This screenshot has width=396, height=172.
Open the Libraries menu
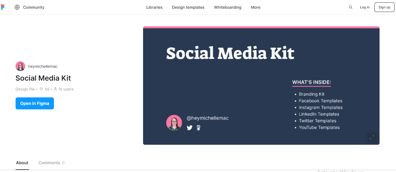click(154, 7)
